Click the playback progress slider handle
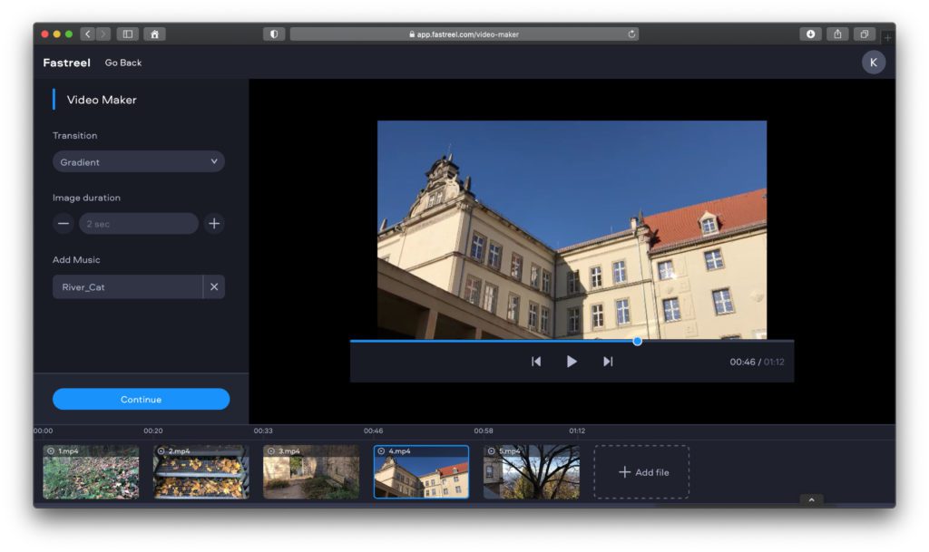 [x=637, y=341]
